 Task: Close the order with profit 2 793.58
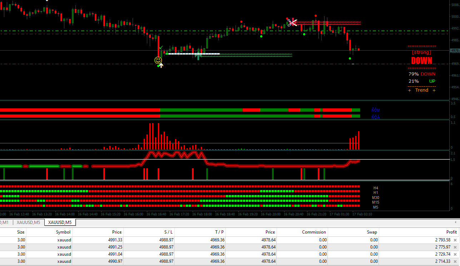pyautogui.click(x=455, y=240)
